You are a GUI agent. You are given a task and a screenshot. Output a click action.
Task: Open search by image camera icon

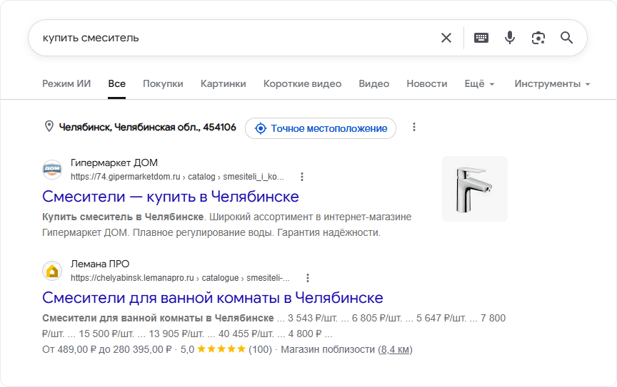(538, 38)
